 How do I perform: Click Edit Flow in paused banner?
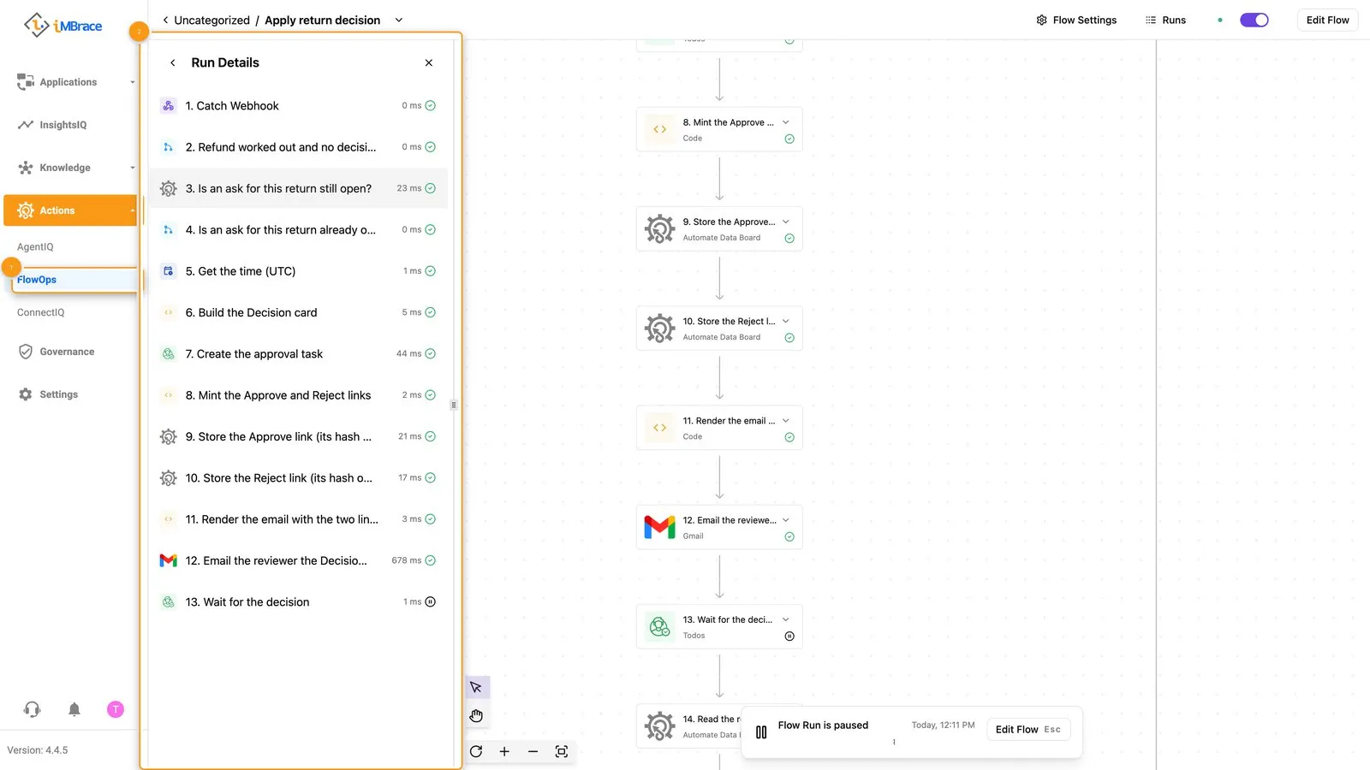1028,730
